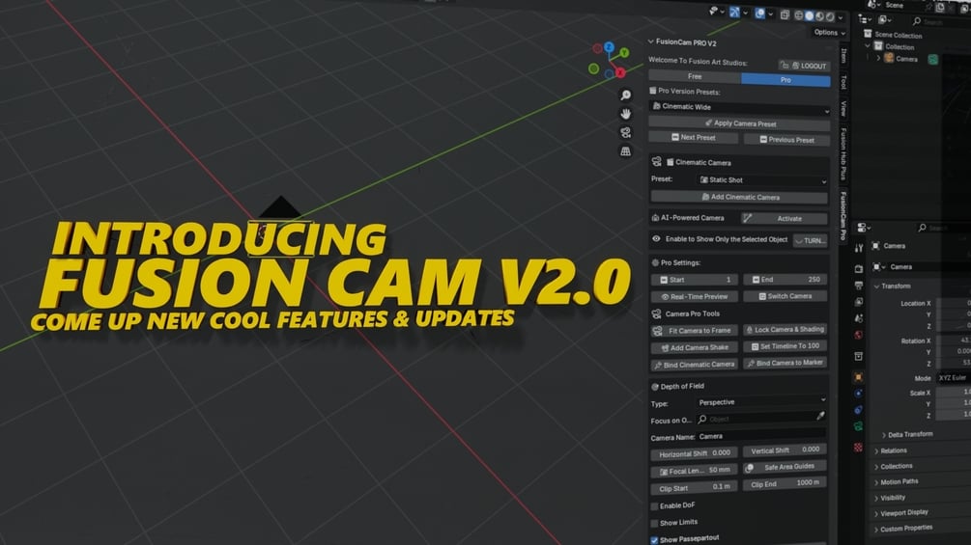The image size is (971, 545).
Task: Click the red X axis on navigation gizmo
Action: click(x=620, y=72)
